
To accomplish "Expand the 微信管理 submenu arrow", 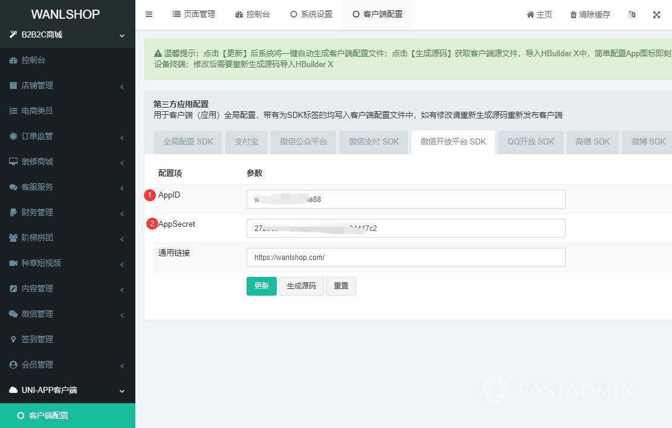I will point(122,315).
